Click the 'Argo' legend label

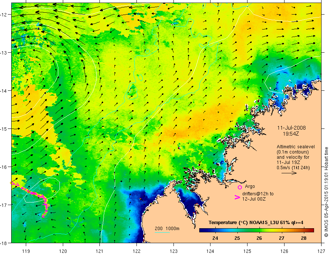[x=250, y=186]
